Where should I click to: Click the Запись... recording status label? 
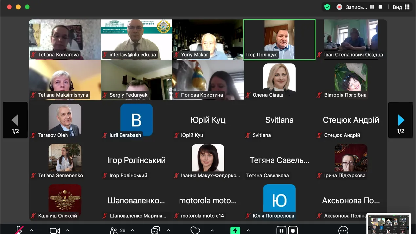point(356,7)
